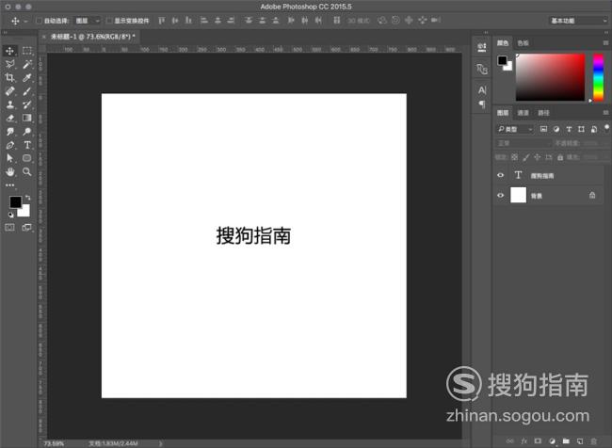Viewport: 612px width, 448px height.
Task: Open the Auto-Select layer/group dropdown
Action: (x=88, y=21)
